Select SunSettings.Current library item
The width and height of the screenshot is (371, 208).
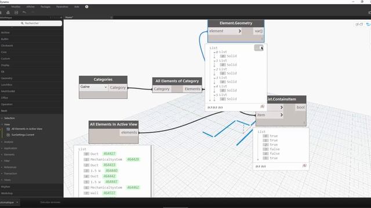(x=23, y=135)
